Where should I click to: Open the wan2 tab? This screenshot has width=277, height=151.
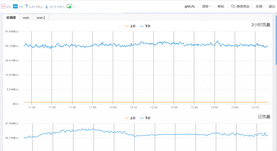pyautogui.click(x=41, y=18)
